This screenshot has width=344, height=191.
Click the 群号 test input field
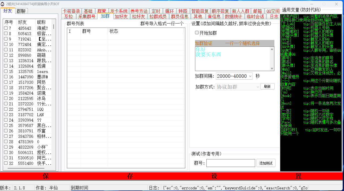pos(231,163)
